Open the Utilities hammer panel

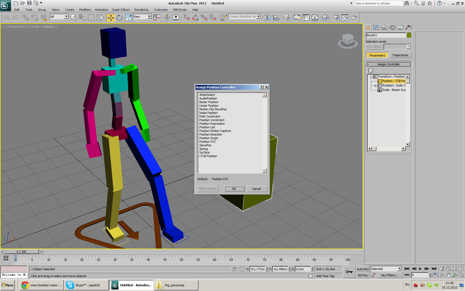[408, 27]
